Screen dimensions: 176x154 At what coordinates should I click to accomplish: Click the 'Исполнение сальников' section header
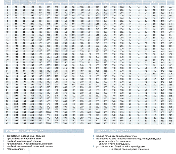pos(44,131)
